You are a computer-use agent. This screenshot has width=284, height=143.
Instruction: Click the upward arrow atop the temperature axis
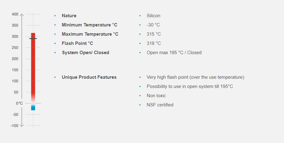(x=22, y=14)
